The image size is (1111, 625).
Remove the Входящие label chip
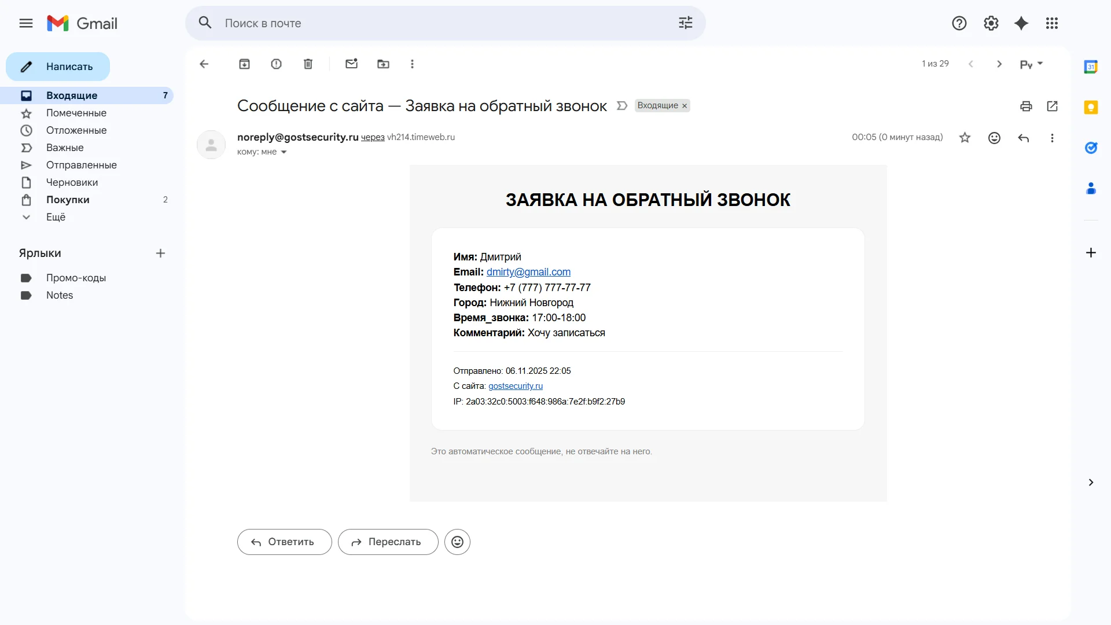coord(685,106)
